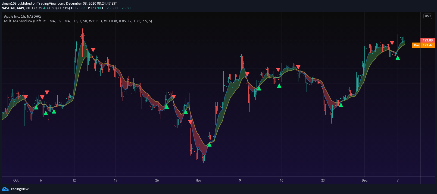This screenshot has width=437, height=194.
Task: Click the 123.75 current price text
Action: pyautogui.click(x=37, y=8)
